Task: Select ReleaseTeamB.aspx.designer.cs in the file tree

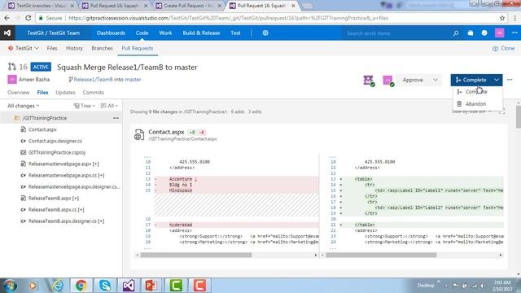Action: 66,221
